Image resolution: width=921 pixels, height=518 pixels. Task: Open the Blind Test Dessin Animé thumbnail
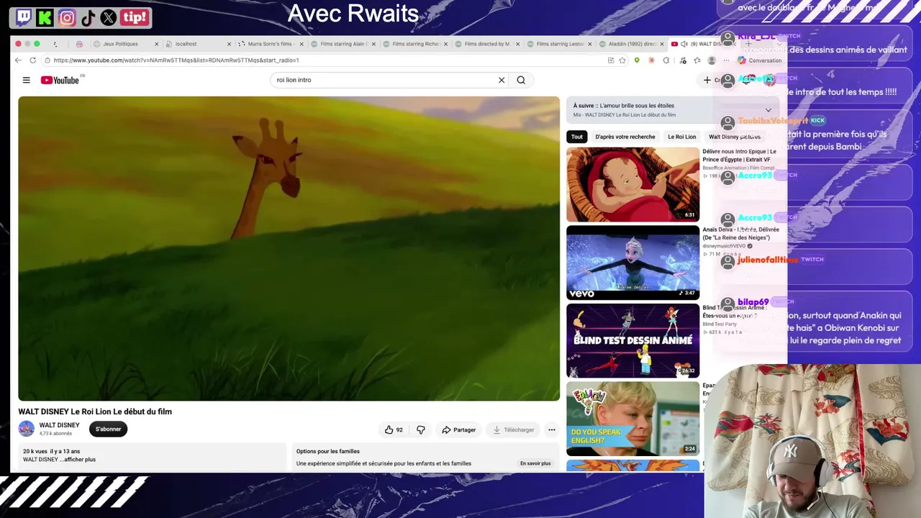[632, 341]
